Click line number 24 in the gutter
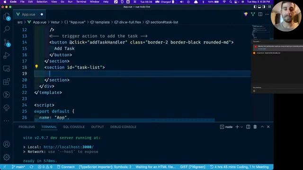Viewport: 303px width, 170px height. click(x=25, y=105)
